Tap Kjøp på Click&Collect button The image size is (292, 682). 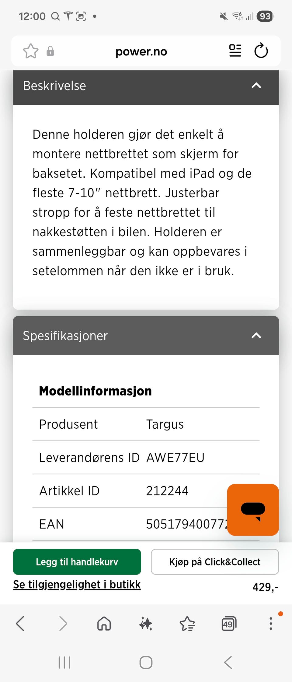click(215, 562)
